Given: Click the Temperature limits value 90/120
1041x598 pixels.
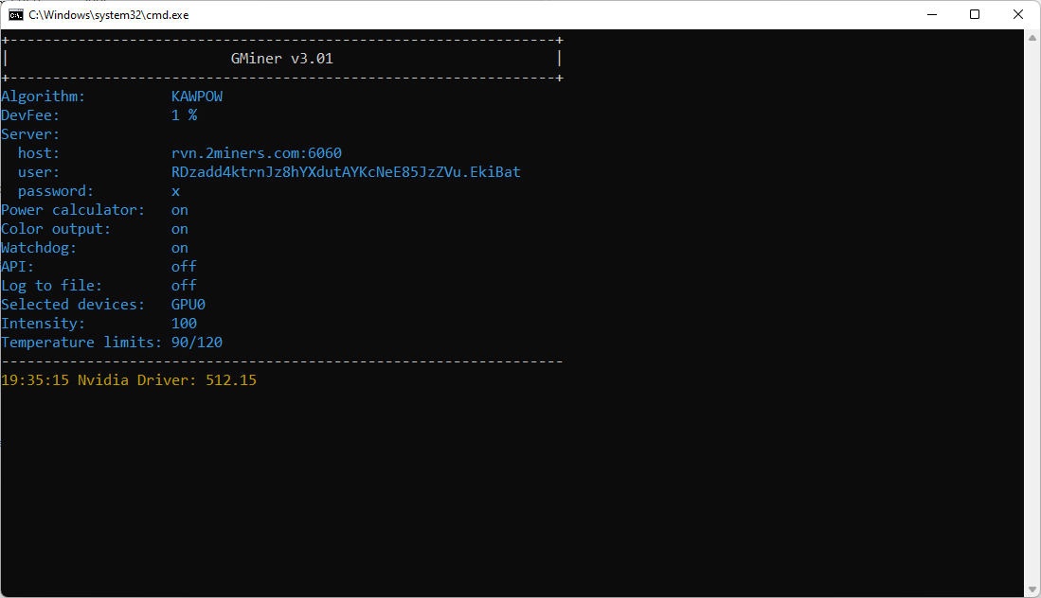Looking at the screenshot, I should 197,343.
